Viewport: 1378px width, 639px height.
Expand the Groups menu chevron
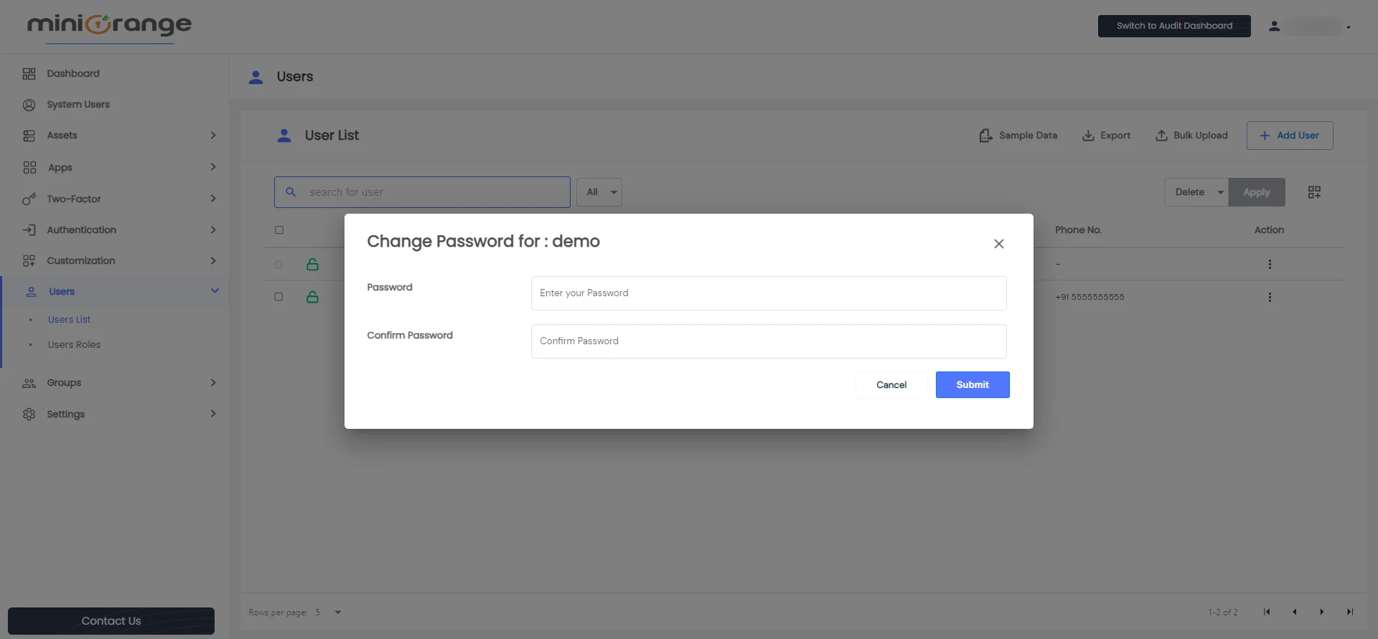[213, 382]
